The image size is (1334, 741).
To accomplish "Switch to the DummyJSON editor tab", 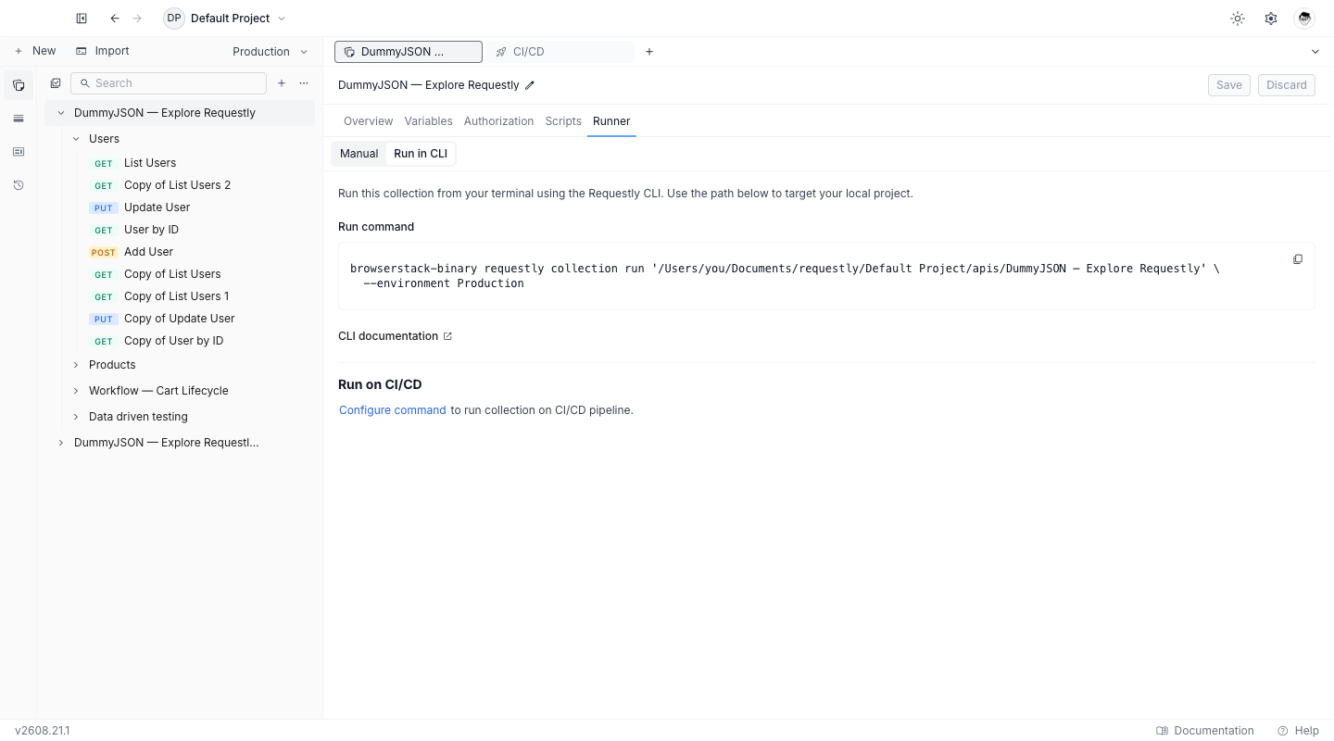I will click(x=409, y=52).
